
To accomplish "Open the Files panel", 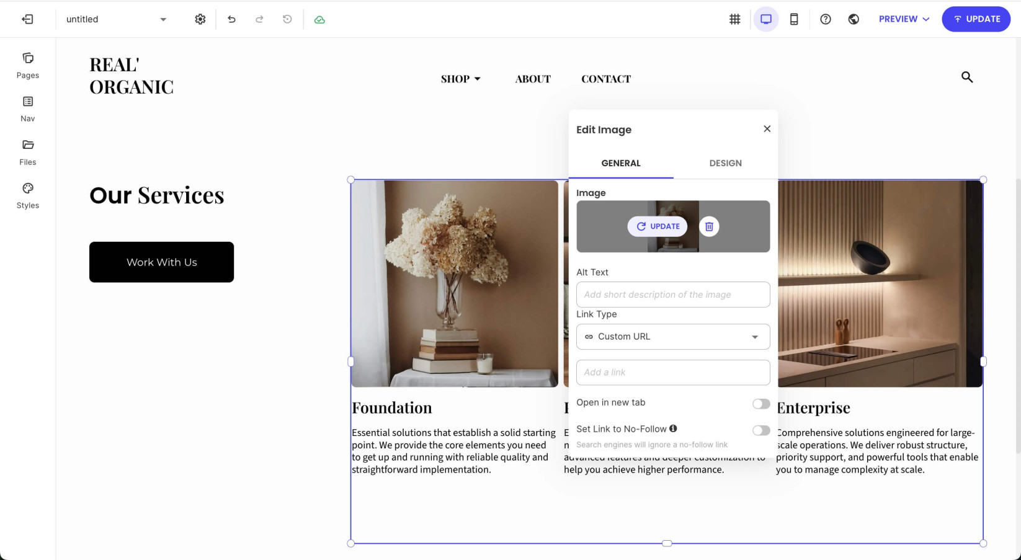I will 28,153.
